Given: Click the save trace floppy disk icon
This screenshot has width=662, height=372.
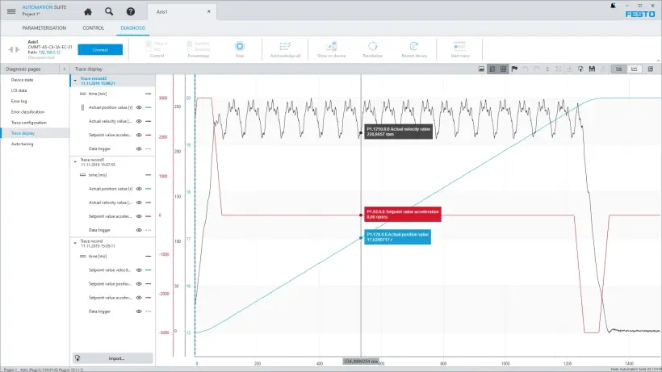Looking at the screenshot, I should pyautogui.click(x=593, y=69).
